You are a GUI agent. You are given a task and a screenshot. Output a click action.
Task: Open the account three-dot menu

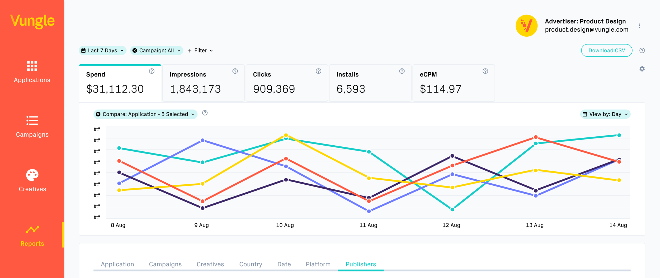point(639,26)
